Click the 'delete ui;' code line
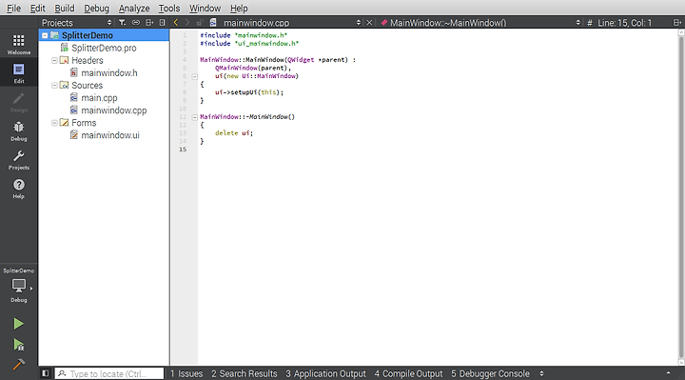The image size is (685, 380). pyautogui.click(x=234, y=133)
